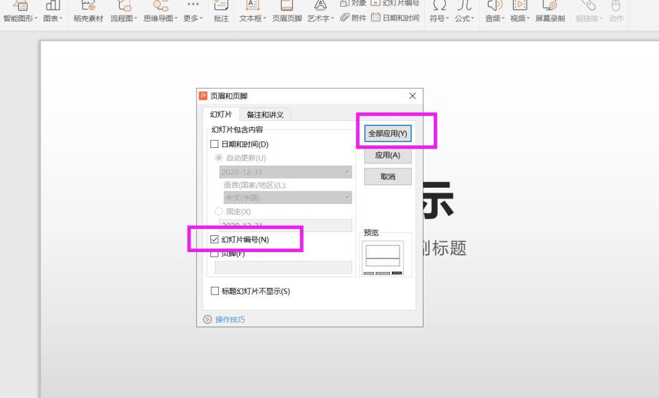Open 稻壳素材 materials library
The width and height of the screenshot is (659, 398).
(88, 12)
